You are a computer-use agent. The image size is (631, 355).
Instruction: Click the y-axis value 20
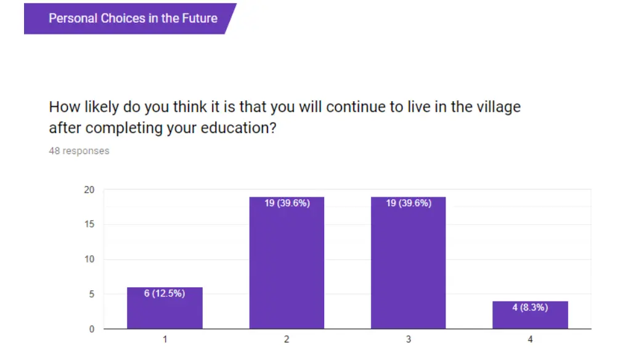click(x=89, y=190)
